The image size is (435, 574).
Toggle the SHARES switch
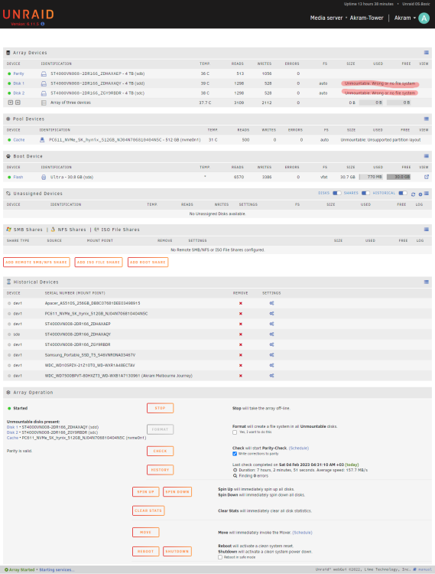point(365,193)
